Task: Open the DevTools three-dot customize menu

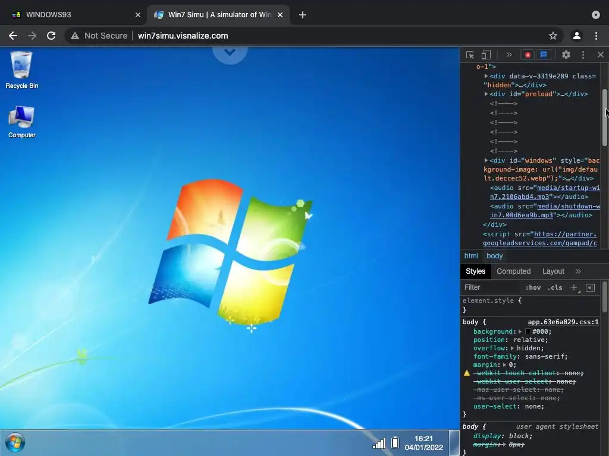Action: tap(583, 55)
